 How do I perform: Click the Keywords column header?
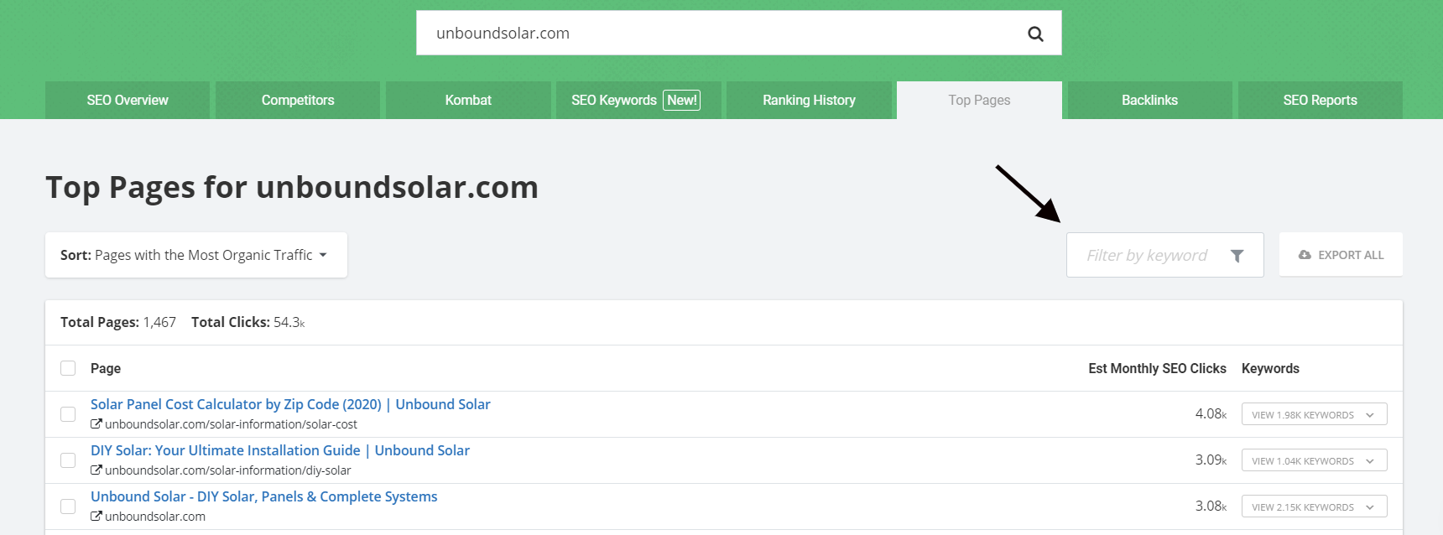click(1270, 368)
